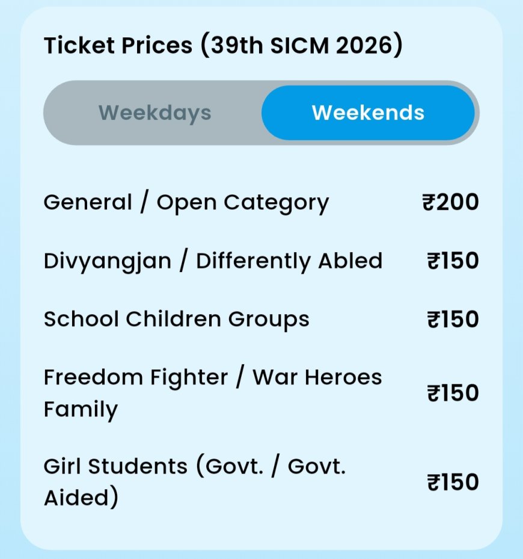Image resolution: width=523 pixels, height=559 pixels.
Task: Click the ₹150 price for Divyangjan
Action: (x=453, y=261)
